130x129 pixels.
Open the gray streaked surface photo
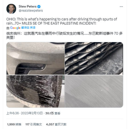point(94,91)
